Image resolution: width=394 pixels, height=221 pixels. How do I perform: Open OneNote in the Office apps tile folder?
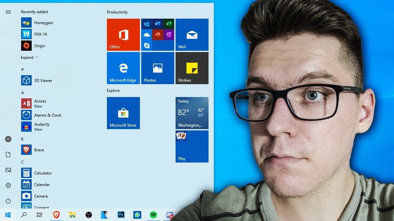pos(169,35)
